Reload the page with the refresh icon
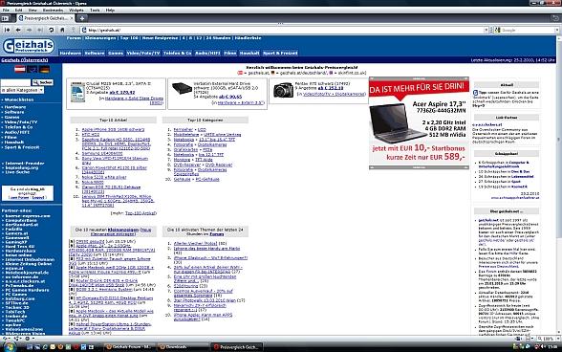 [52, 31]
